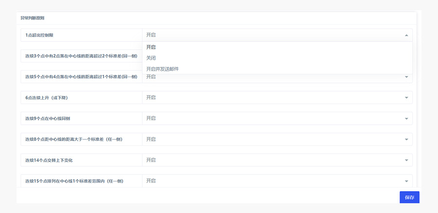Open arrow for '连续8个点距中心线' rule
The height and width of the screenshot is (213, 438).
coord(406,139)
